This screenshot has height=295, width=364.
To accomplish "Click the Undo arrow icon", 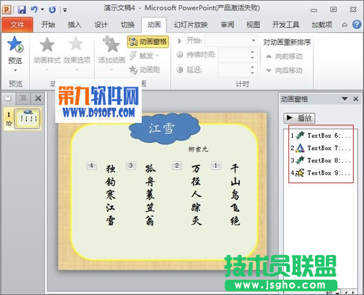I will [x=34, y=9].
